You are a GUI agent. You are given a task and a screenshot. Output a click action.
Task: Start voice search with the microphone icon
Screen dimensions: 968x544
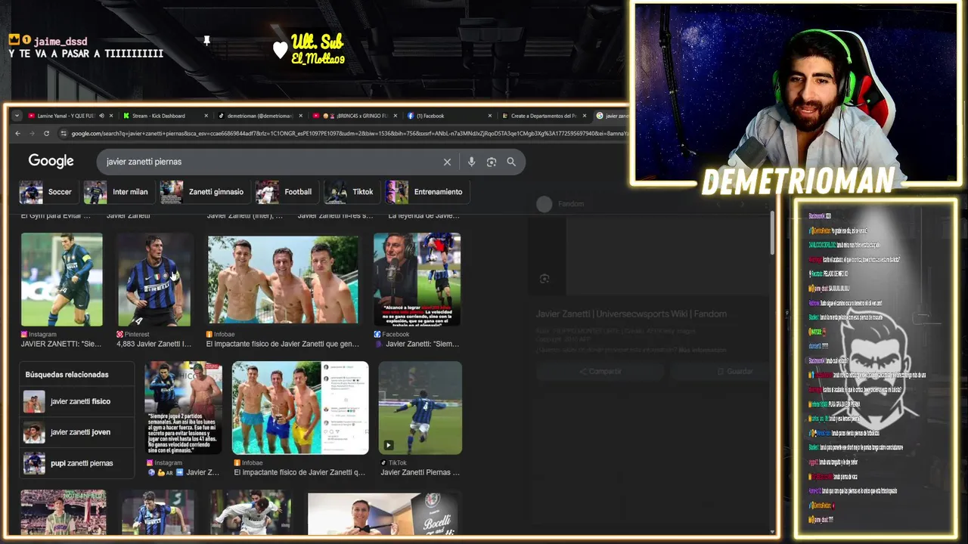471,162
